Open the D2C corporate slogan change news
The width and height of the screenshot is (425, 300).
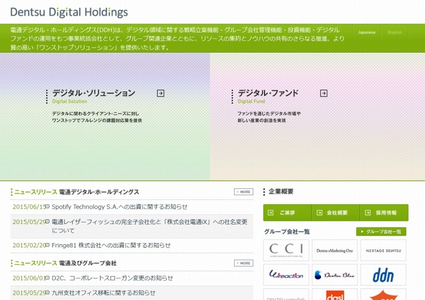(x=112, y=278)
